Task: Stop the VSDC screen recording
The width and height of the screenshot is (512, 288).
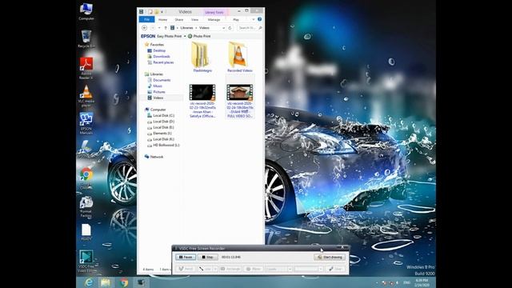Action: (x=208, y=258)
